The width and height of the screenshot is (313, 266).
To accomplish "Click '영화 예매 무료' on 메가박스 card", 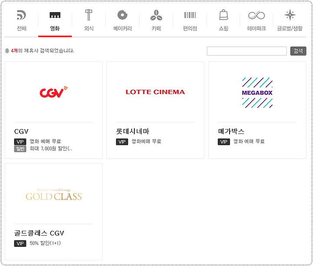I will (249, 141).
